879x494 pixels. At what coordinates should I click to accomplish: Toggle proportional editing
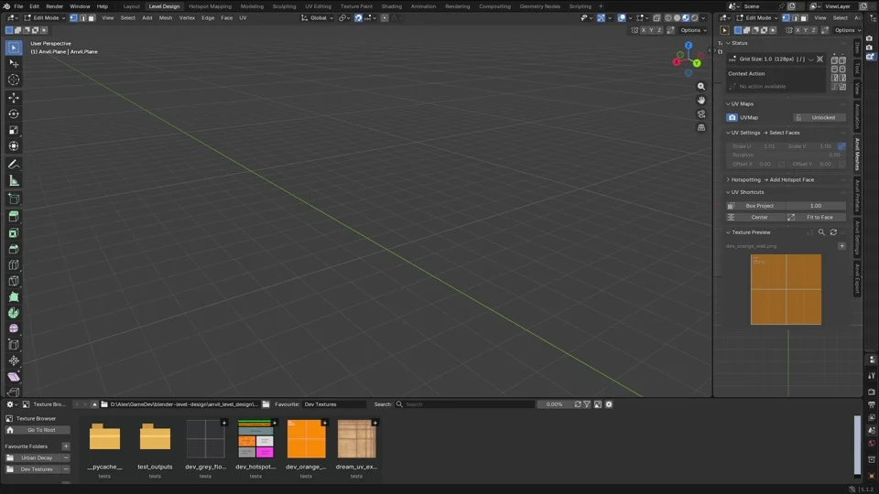[x=385, y=18]
